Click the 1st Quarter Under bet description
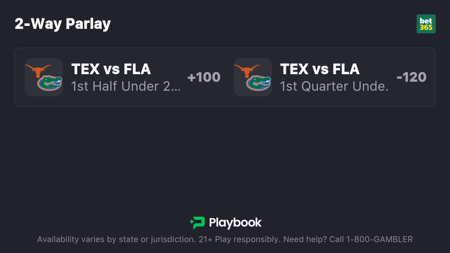Screen dimensions: 450x253 click(334, 87)
